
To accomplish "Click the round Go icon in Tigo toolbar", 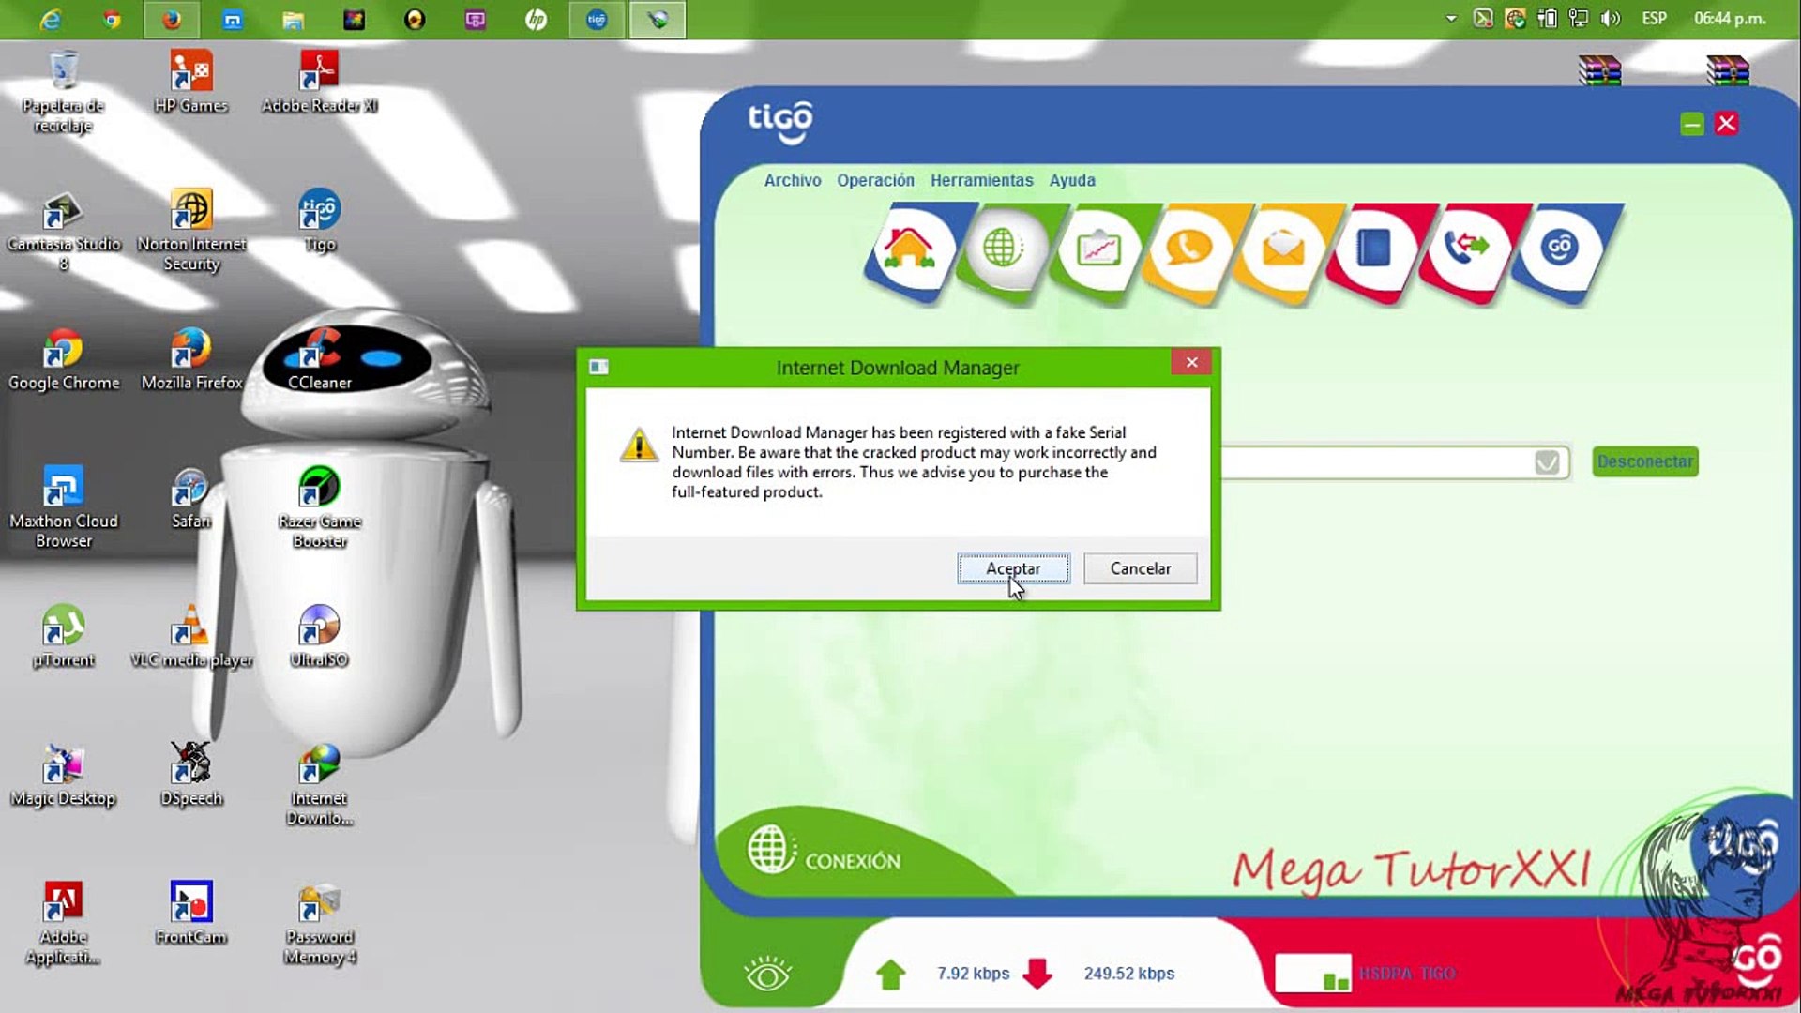I will point(1559,249).
